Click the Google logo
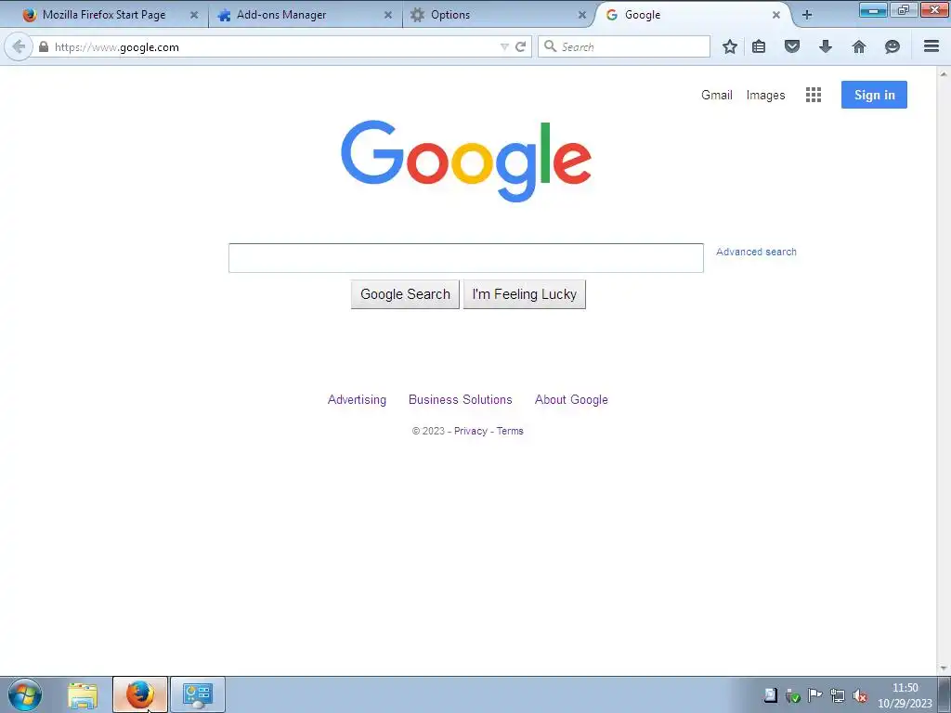Screen dimensions: 951x713 pyautogui.click(x=466, y=161)
